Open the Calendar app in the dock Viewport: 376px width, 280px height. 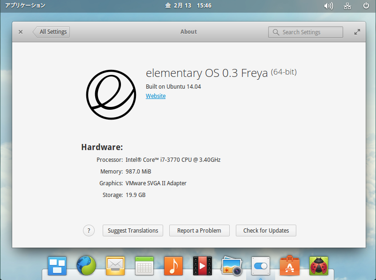point(144,265)
